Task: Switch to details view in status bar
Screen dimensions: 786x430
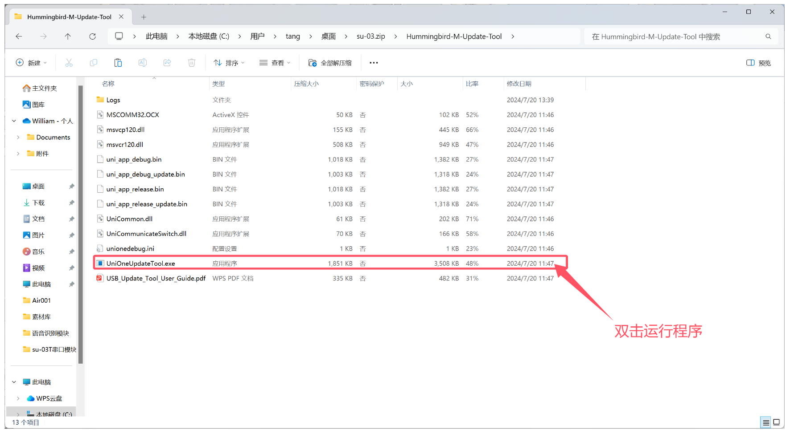Action: (766, 422)
